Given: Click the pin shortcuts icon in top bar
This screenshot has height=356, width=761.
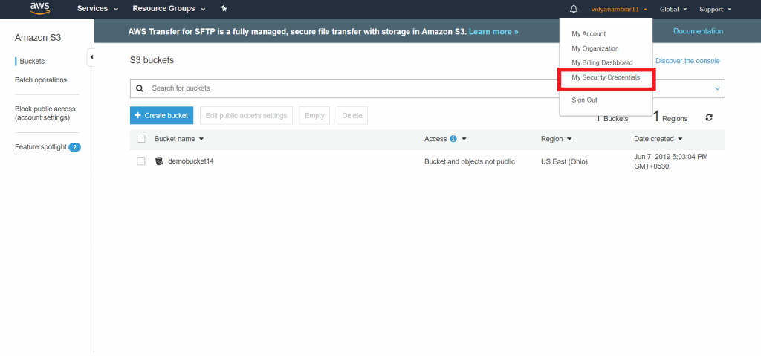Looking at the screenshot, I should pyautogui.click(x=224, y=9).
